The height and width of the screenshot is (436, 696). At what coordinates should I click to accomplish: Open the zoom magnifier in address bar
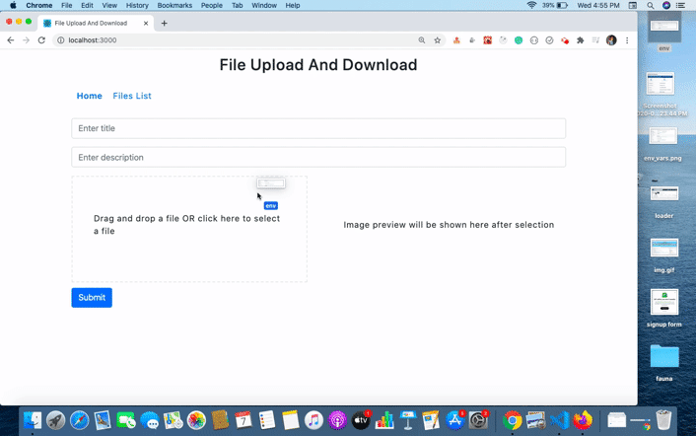pyautogui.click(x=422, y=40)
